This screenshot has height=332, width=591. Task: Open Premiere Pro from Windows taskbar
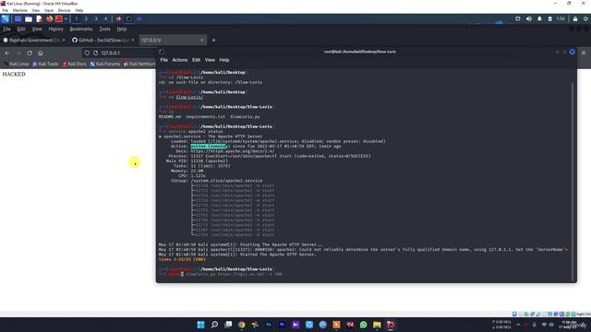point(283,325)
